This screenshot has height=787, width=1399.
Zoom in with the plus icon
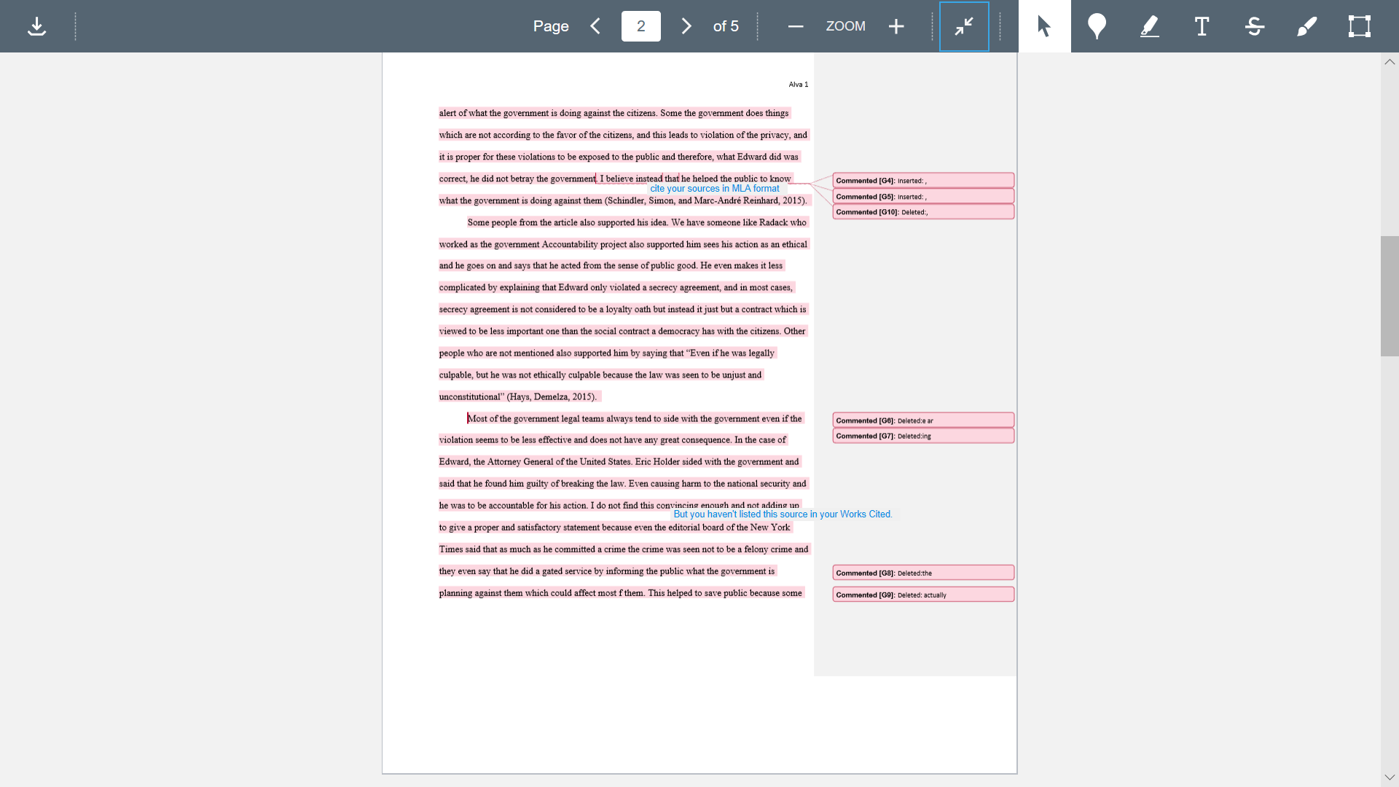pyautogui.click(x=896, y=26)
